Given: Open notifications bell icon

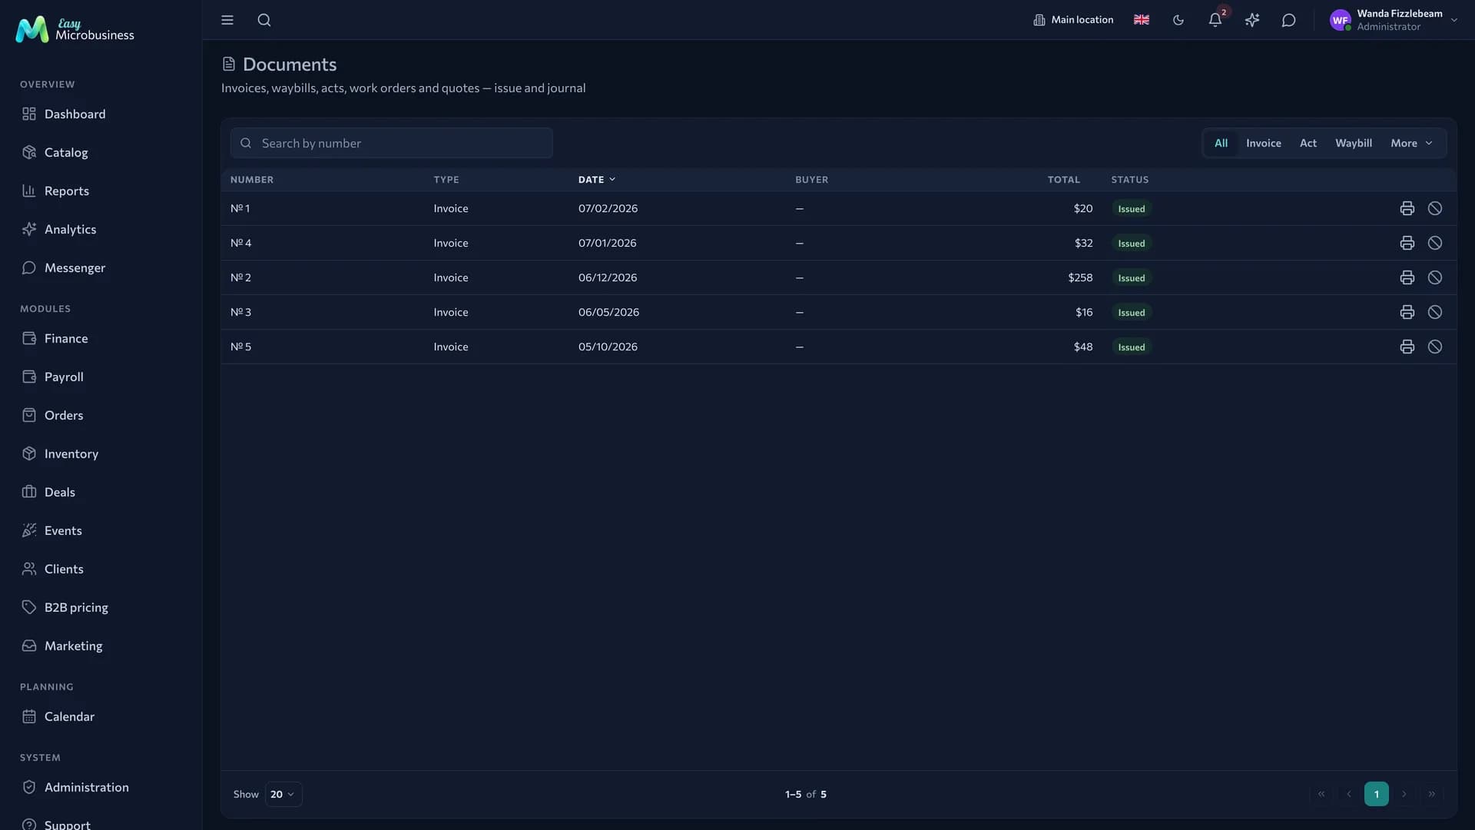Looking at the screenshot, I should (1215, 20).
